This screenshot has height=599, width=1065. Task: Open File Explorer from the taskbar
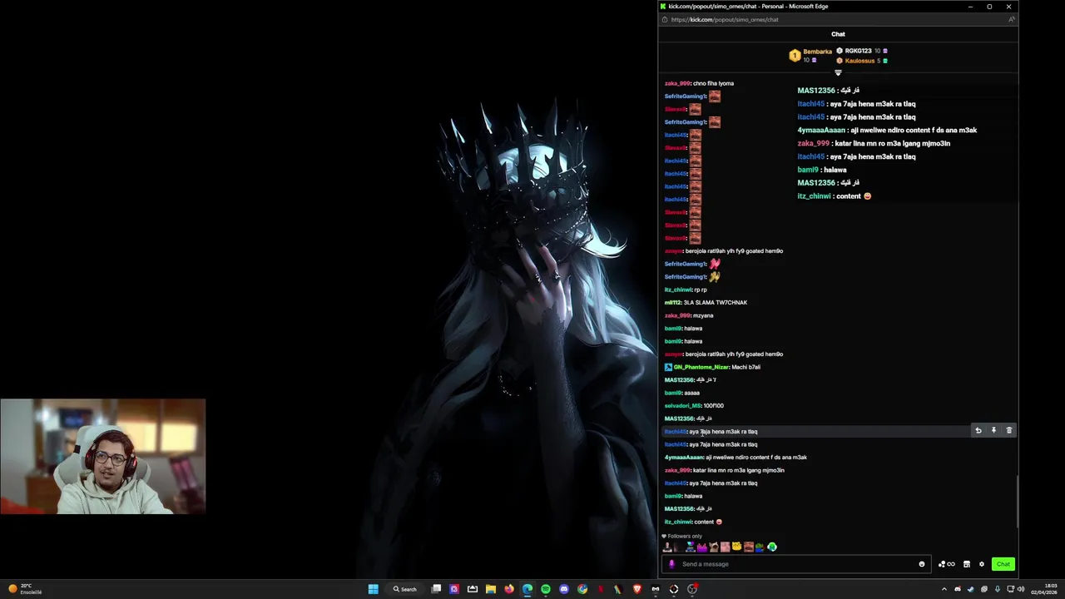[x=491, y=589]
